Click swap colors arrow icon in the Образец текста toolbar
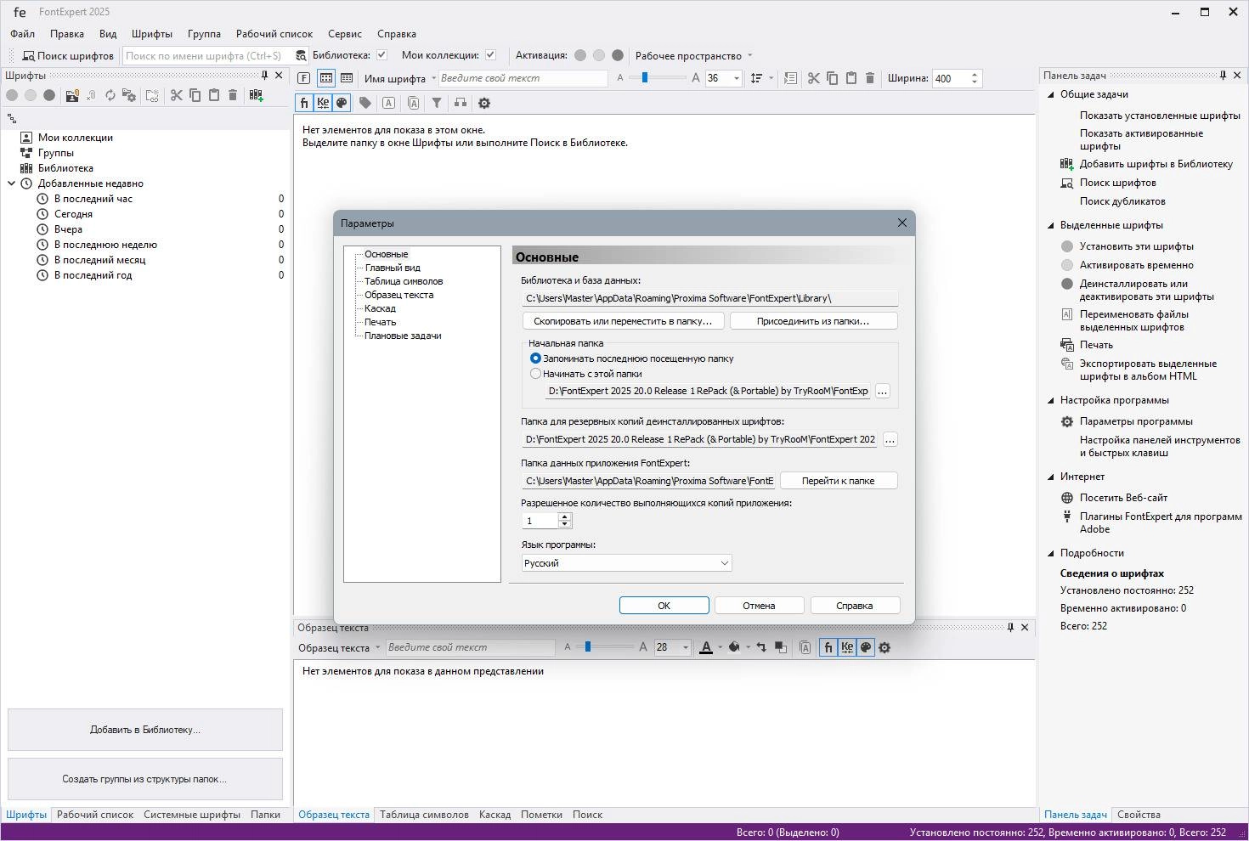The image size is (1249, 841). pyautogui.click(x=761, y=647)
